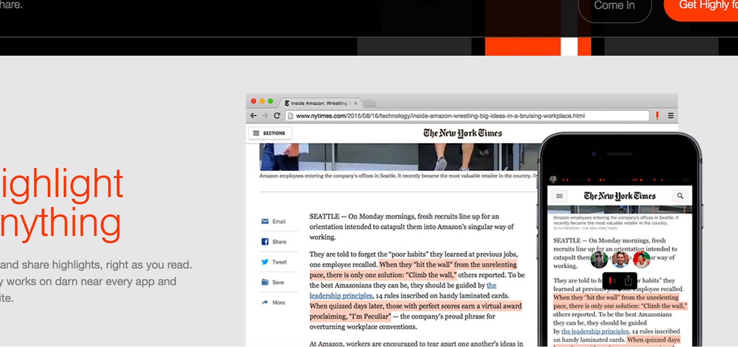This screenshot has height=347, width=738.
Task: Click The New York Times desktop logo
Action: point(462,133)
